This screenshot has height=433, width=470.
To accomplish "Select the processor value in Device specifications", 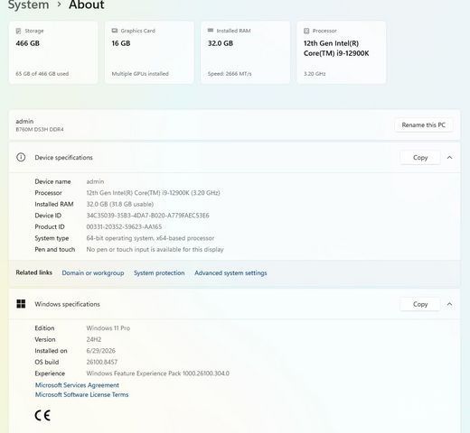I will coord(153,193).
